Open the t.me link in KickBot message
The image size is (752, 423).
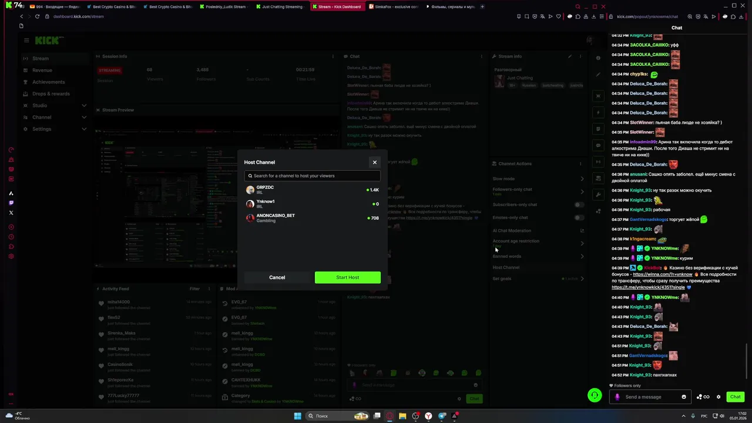tap(648, 287)
